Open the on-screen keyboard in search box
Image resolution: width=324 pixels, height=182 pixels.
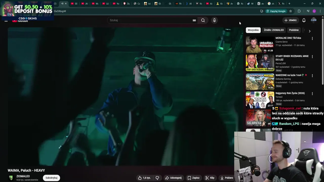tap(194, 20)
